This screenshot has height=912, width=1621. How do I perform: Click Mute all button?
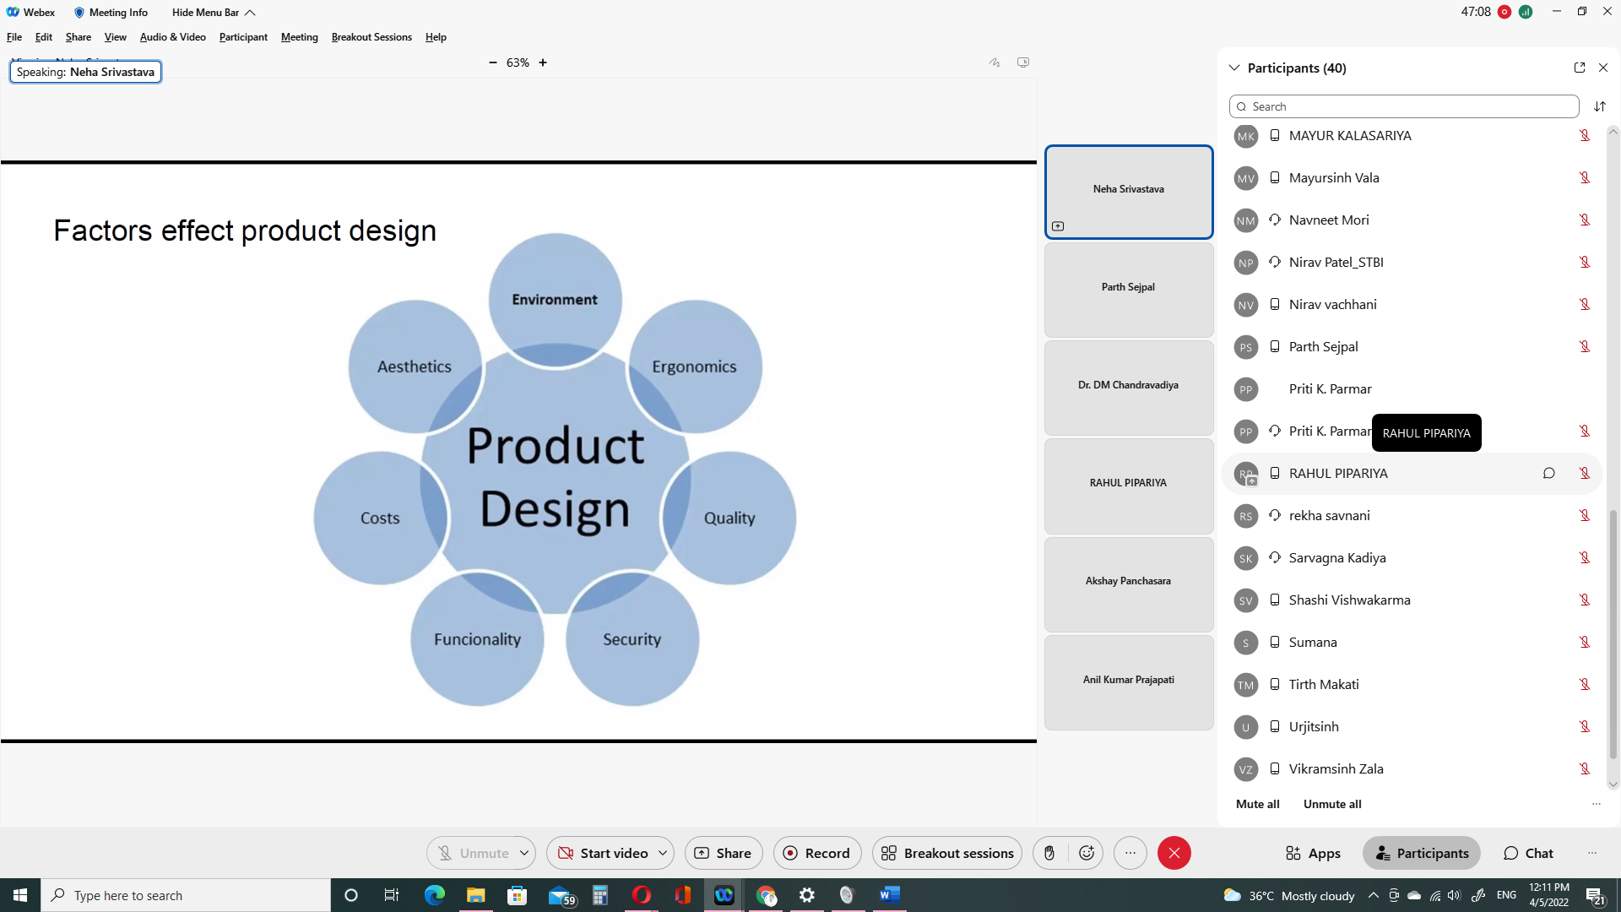1257,804
